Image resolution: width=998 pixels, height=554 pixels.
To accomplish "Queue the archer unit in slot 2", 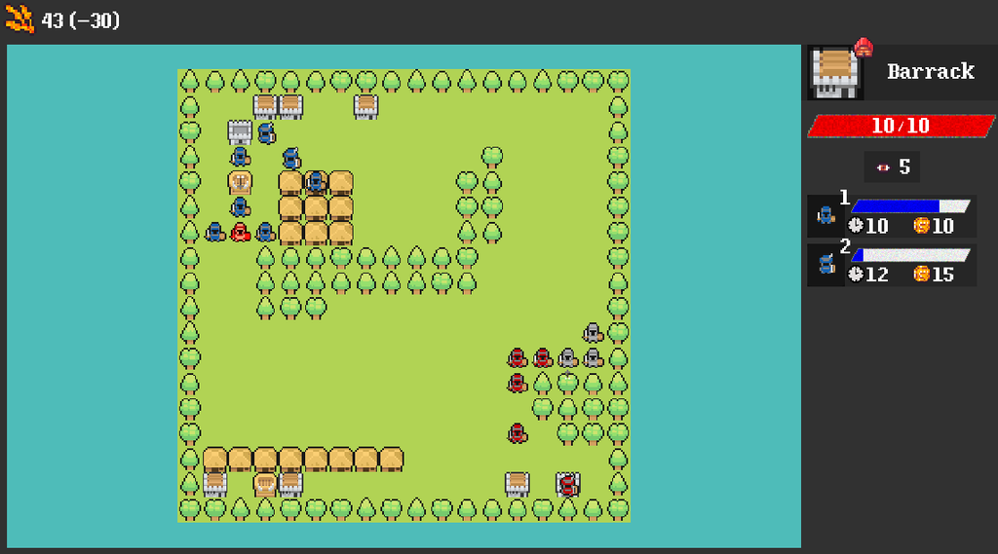I will [x=826, y=265].
